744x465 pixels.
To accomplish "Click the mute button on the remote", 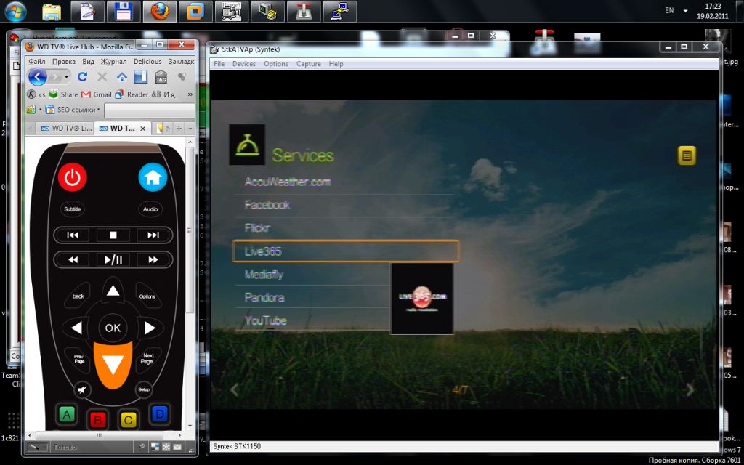I will [x=83, y=390].
